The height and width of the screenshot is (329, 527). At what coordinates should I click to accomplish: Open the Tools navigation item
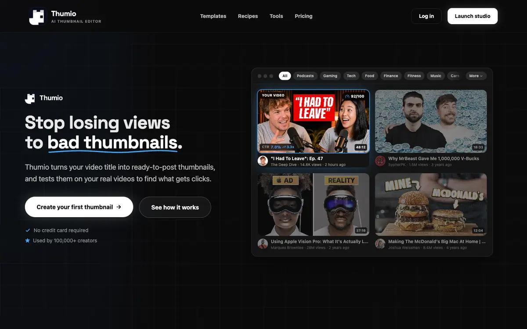pyautogui.click(x=276, y=16)
